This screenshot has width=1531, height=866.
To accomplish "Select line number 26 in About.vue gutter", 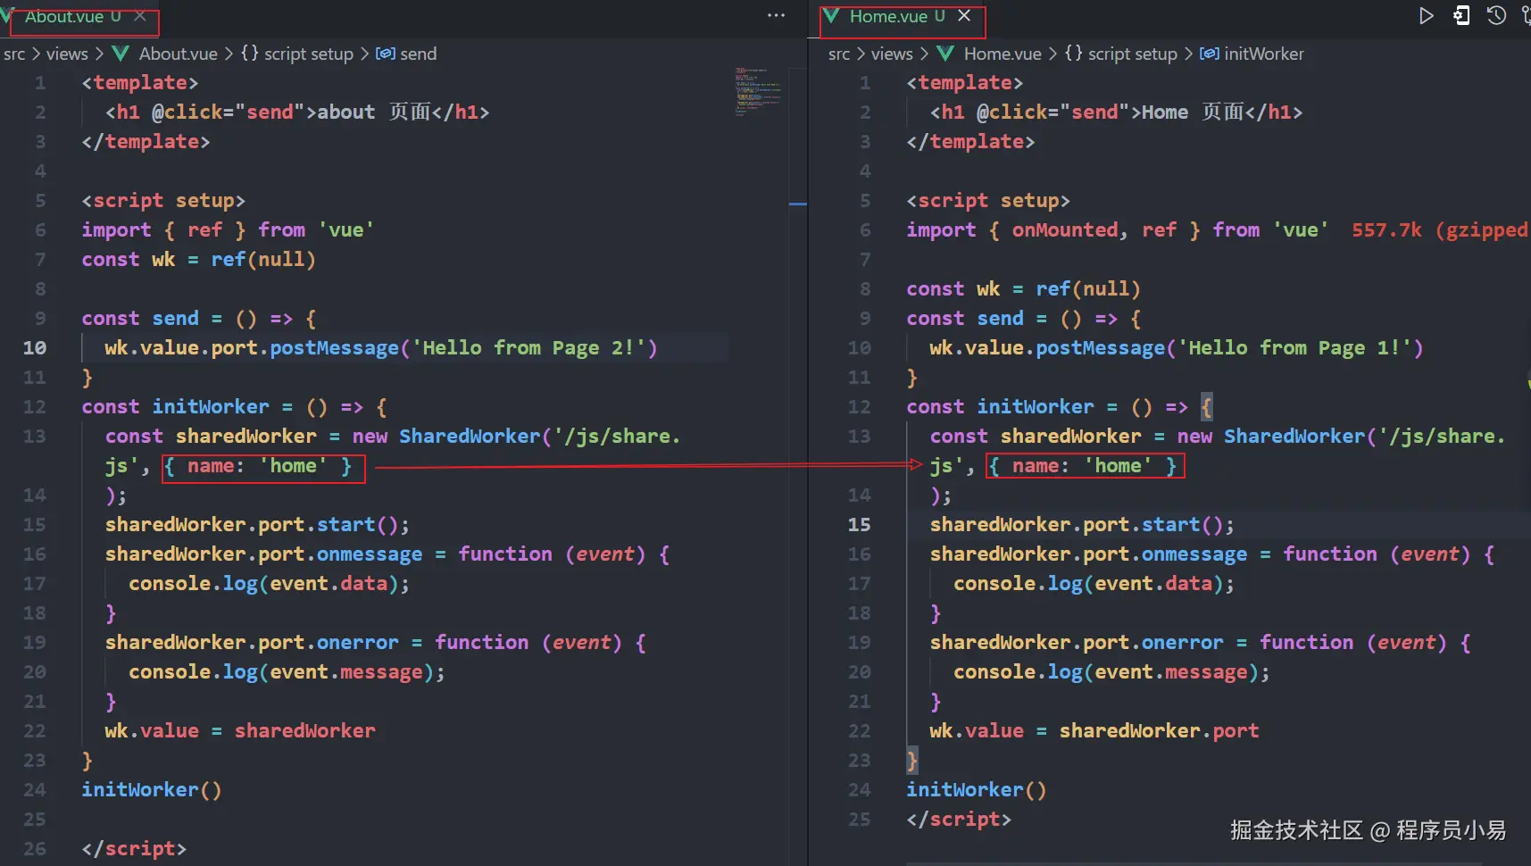I will [35, 849].
